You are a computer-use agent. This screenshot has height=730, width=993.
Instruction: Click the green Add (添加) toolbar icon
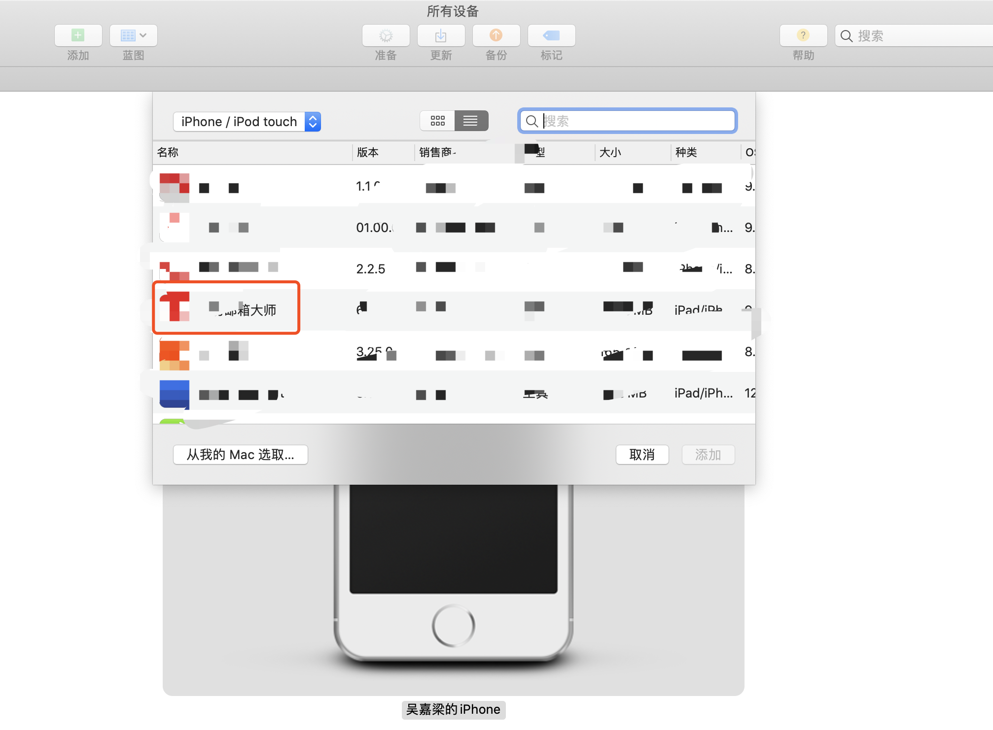pos(78,35)
